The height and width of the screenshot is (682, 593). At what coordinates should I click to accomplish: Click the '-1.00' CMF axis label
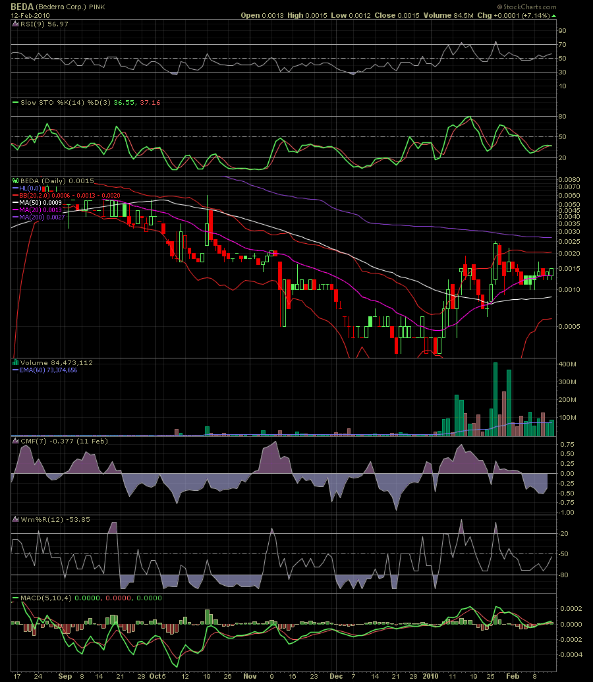[x=565, y=513]
